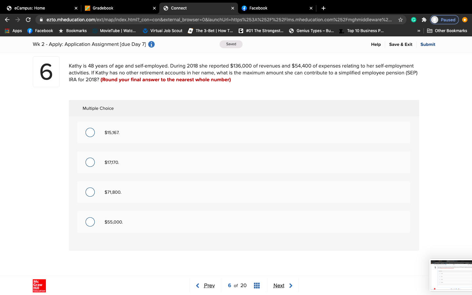The image size is (472, 295).
Task: Open the browser extensions puzzle icon
Action: click(424, 20)
